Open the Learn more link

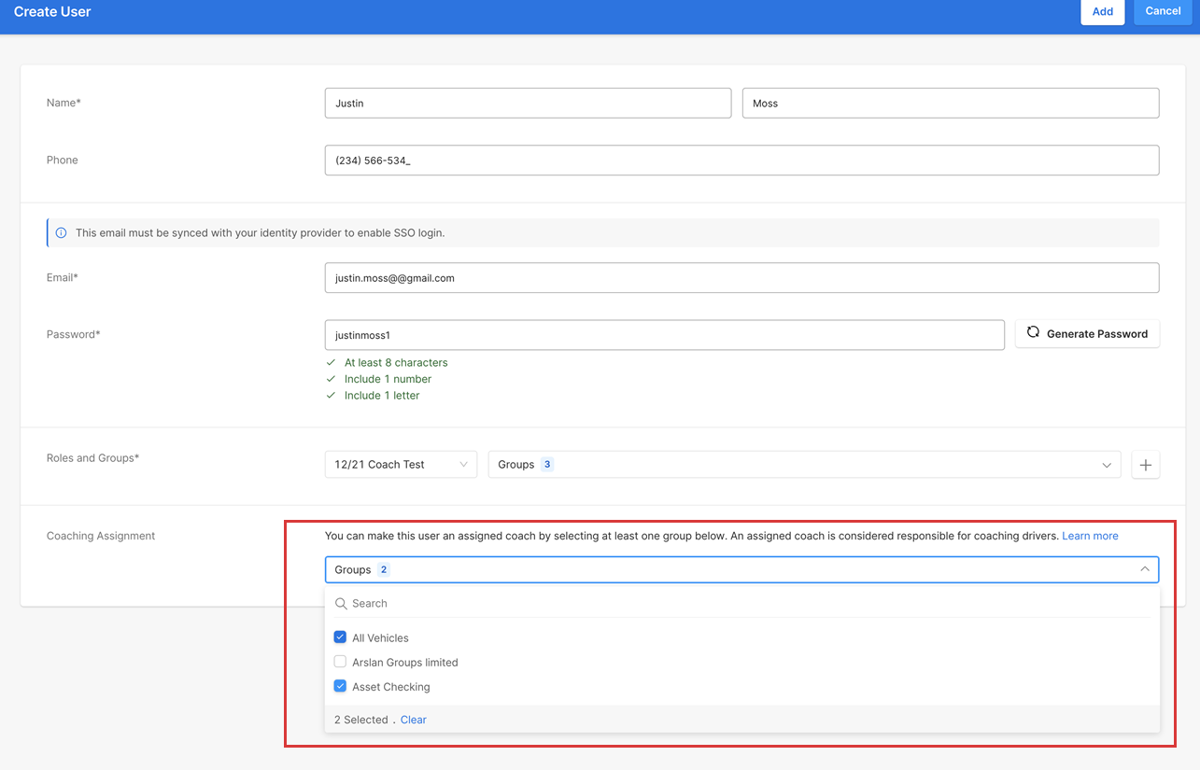[x=1090, y=536]
